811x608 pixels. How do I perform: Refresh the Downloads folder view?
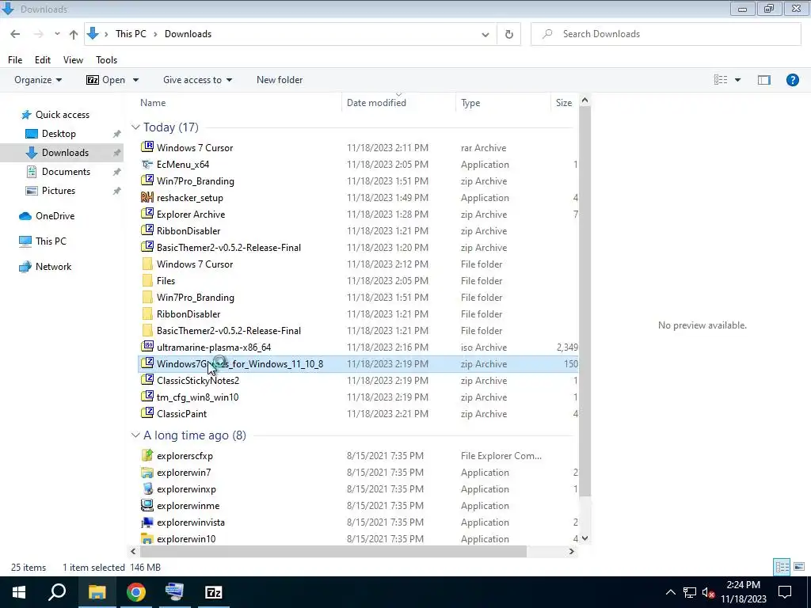pyautogui.click(x=509, y=34)
